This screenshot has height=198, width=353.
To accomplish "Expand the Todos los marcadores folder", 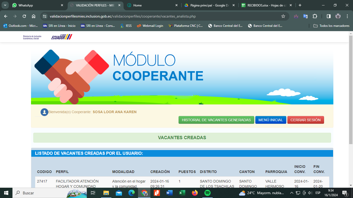I will click(331, 26).
